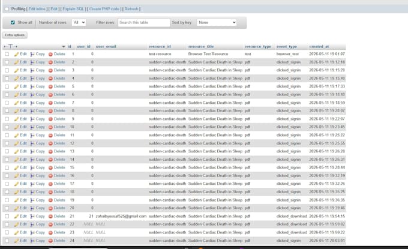The height and width of the screenshot is (249, 408).
Task: Sort by the resource_title column header
Action: (201, 47)
